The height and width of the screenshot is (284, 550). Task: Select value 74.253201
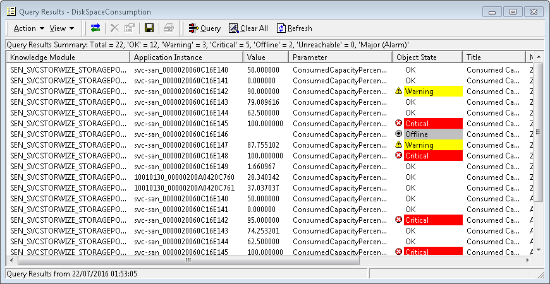coord(264,231)
